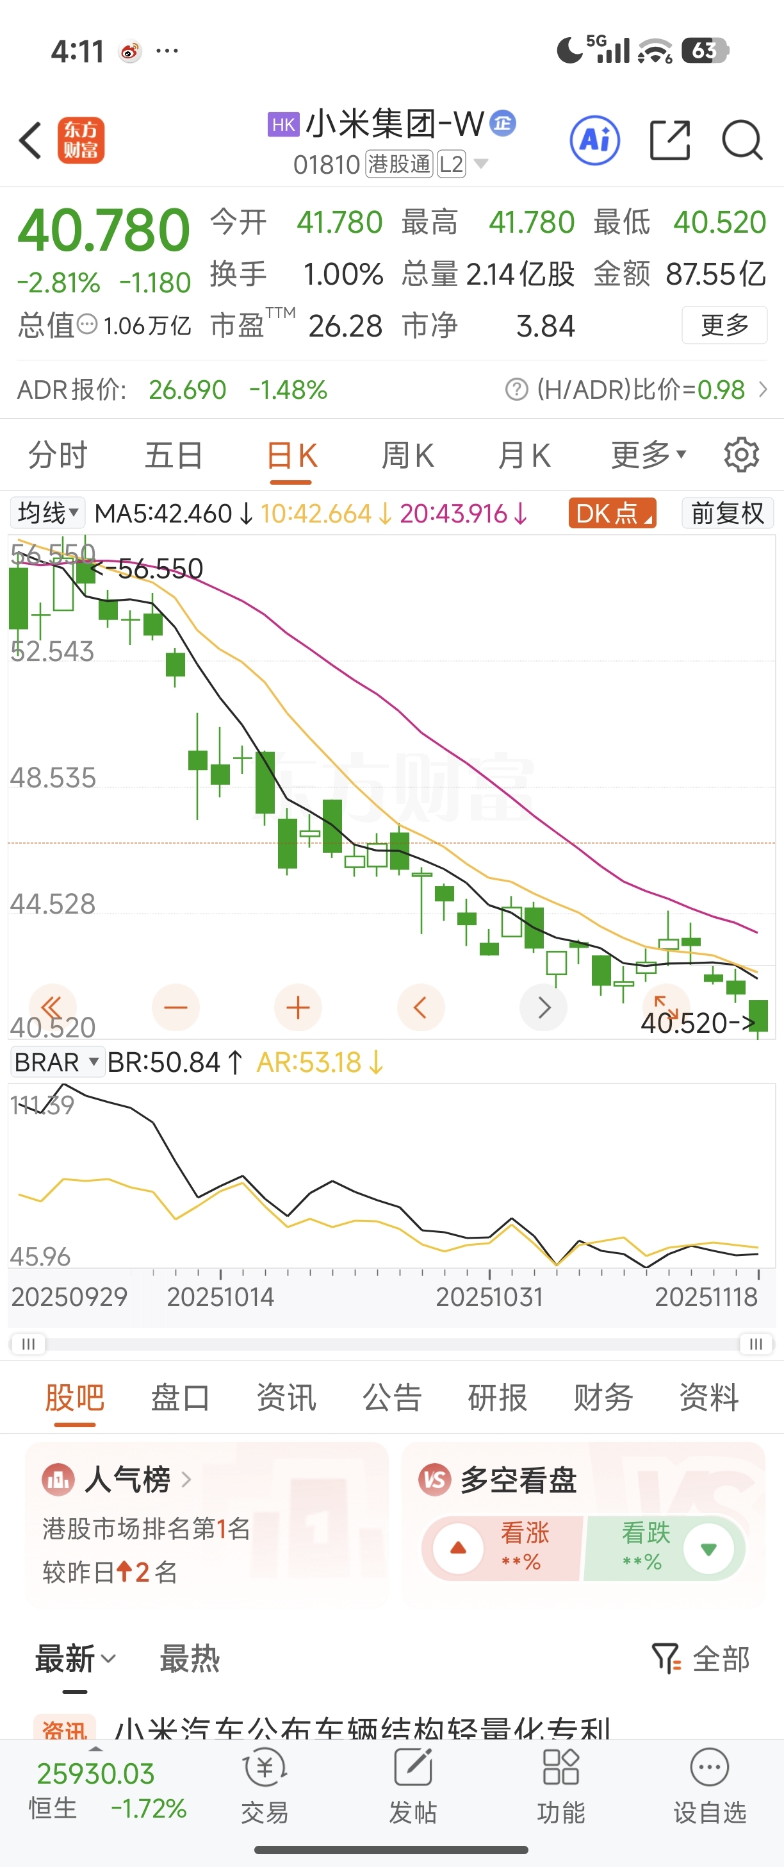Expand chart to fullscreen icon
This screenshot has width=784, height=1867.
point(666,1007)
